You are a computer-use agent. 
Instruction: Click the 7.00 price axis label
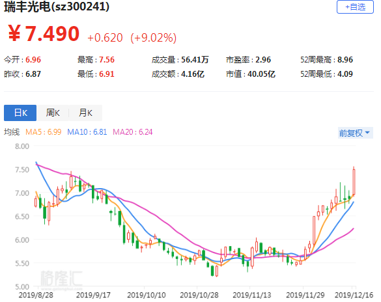(x=22, y=193)
